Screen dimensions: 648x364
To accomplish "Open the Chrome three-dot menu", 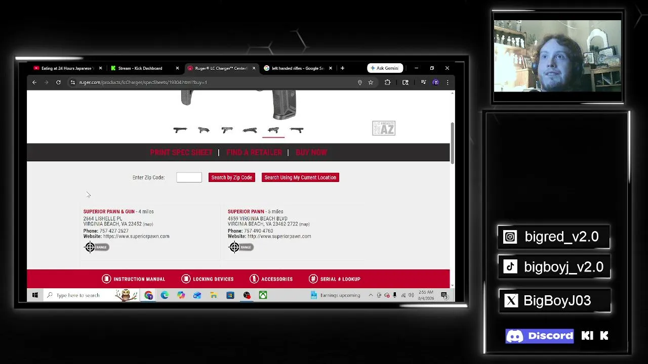I will click(x=448, y=82).
